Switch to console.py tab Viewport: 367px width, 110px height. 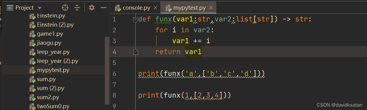[x=136, y=8]
